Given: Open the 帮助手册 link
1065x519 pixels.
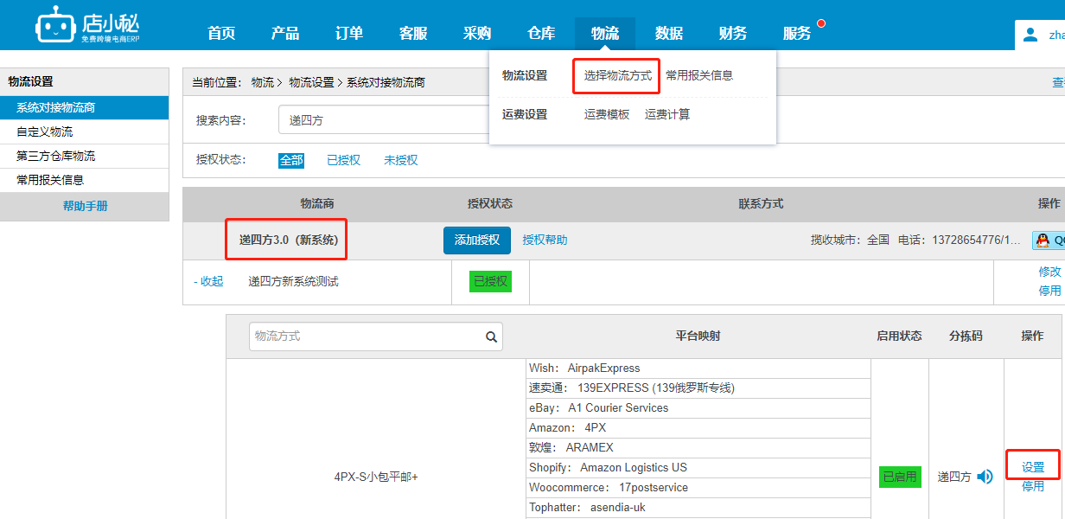Looking at the screenshot, I should click(85, 206).
